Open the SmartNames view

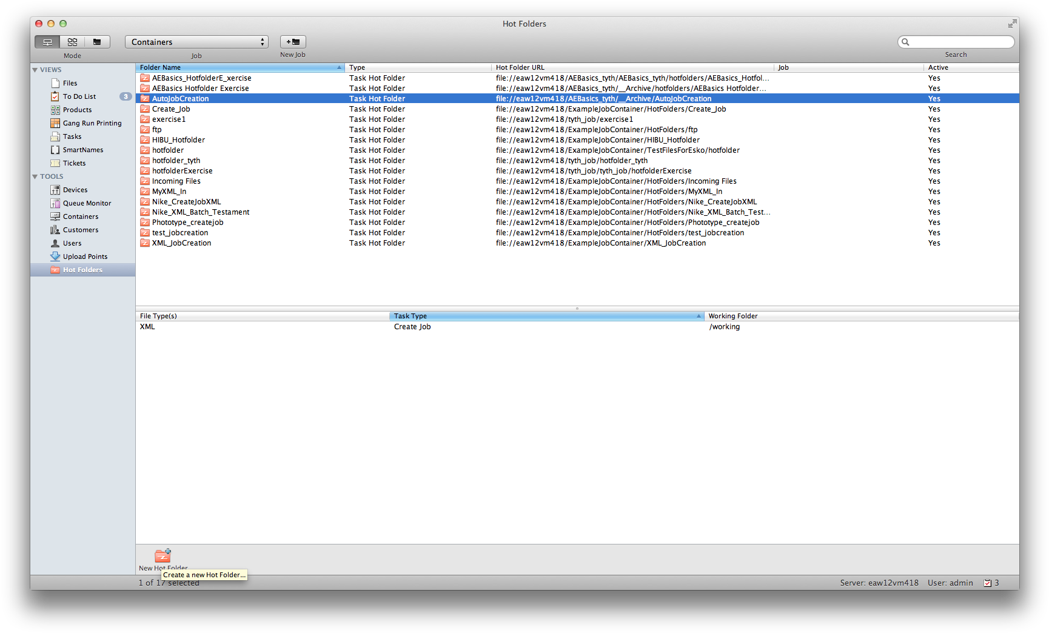pyautogui.click(x=82, y=150)
